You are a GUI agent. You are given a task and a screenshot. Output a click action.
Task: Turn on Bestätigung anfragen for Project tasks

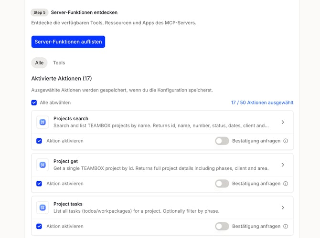point(222,227)
